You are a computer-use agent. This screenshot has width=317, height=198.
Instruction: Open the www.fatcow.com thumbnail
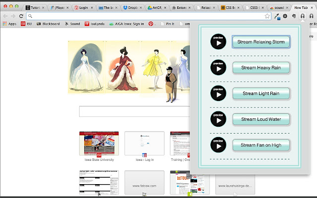[x=144, y=183]
